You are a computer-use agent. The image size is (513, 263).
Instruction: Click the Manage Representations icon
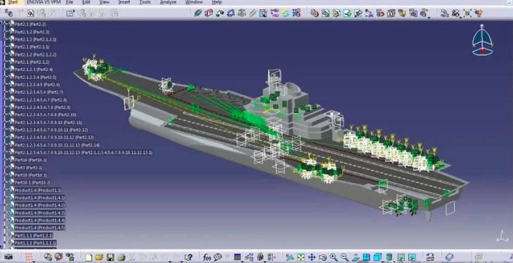413,13
